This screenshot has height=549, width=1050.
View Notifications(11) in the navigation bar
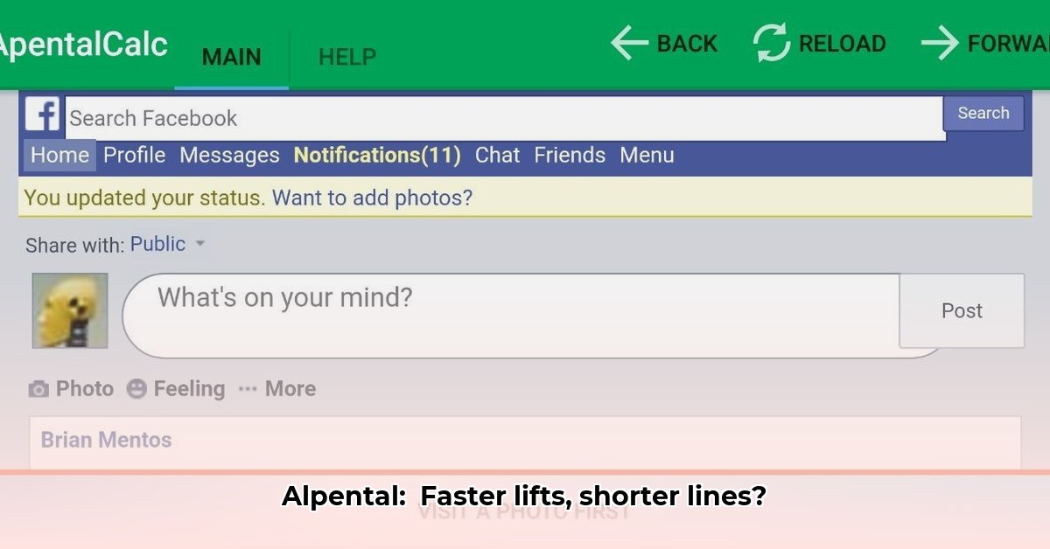tap(376, 155)
